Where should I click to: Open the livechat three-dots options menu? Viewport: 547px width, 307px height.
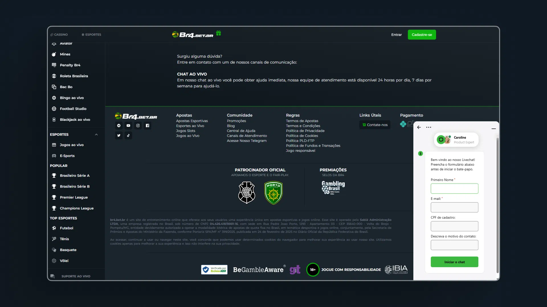coord(429,127)
